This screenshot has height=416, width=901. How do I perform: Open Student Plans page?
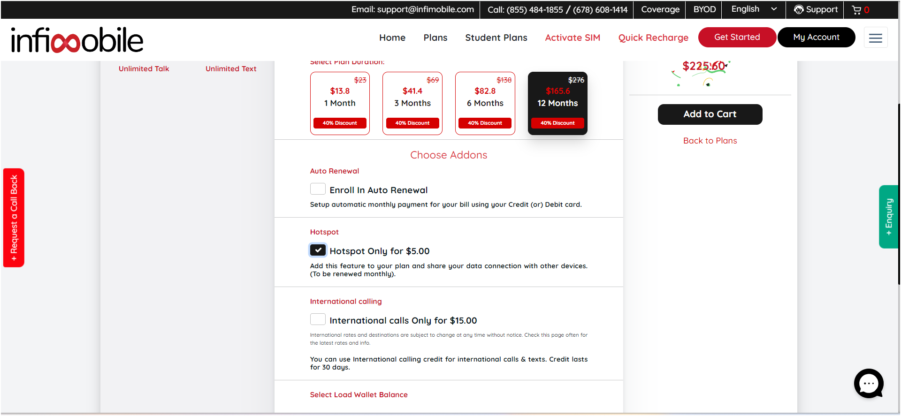(x=496, y=38)
